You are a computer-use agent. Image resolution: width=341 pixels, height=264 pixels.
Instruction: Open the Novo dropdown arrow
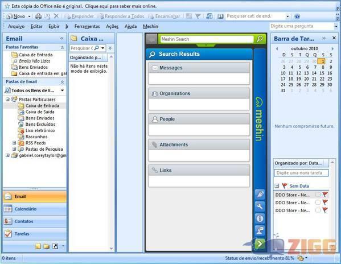[x=29, y=16]
